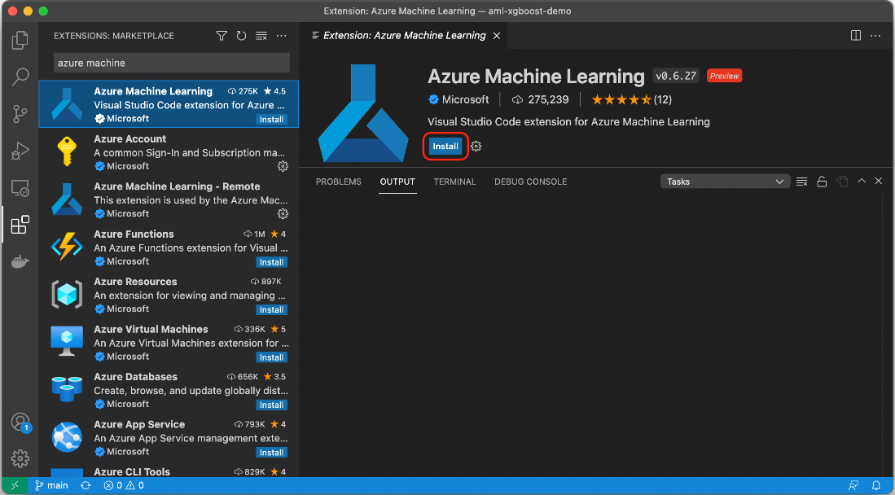Show errors and warnings count in status bar

pos(124,486)
